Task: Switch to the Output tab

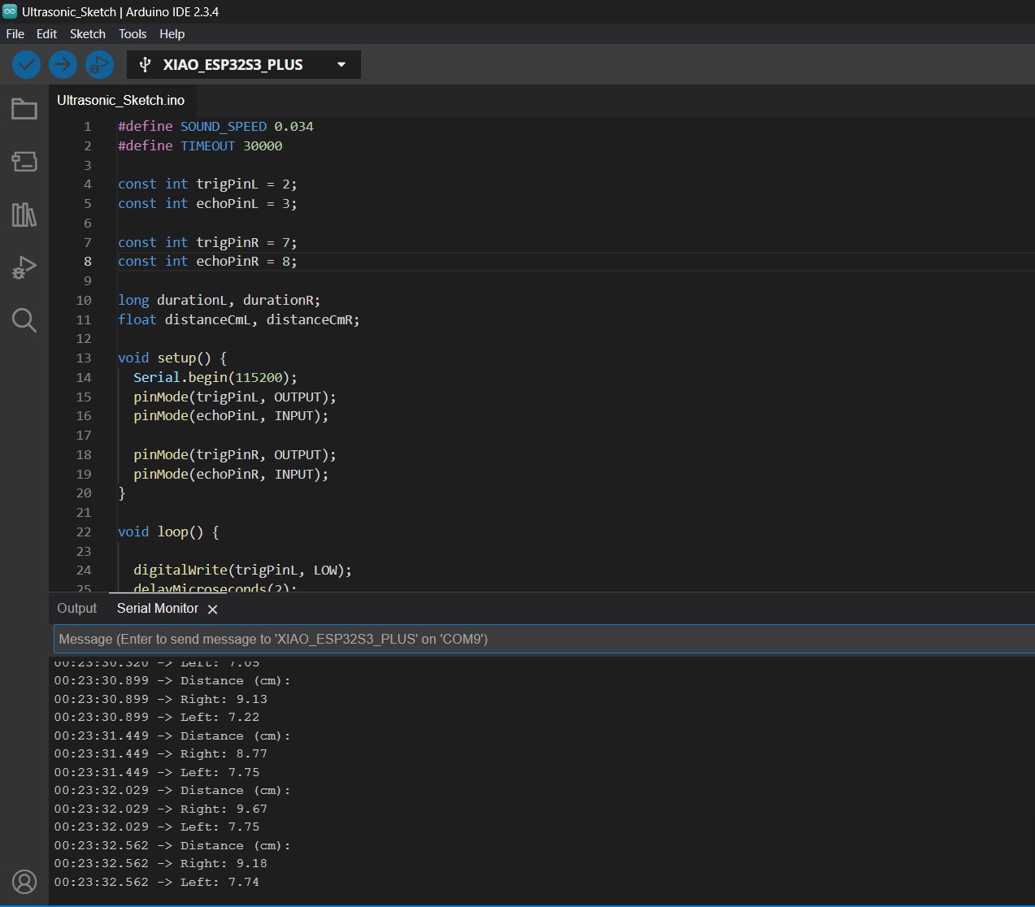Action: pos(76,608)
